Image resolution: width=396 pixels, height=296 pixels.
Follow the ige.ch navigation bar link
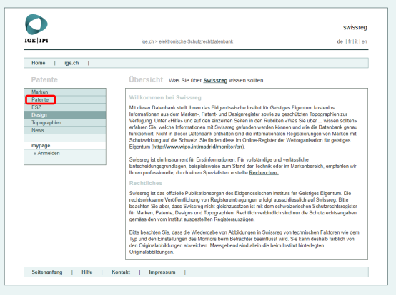71,63
